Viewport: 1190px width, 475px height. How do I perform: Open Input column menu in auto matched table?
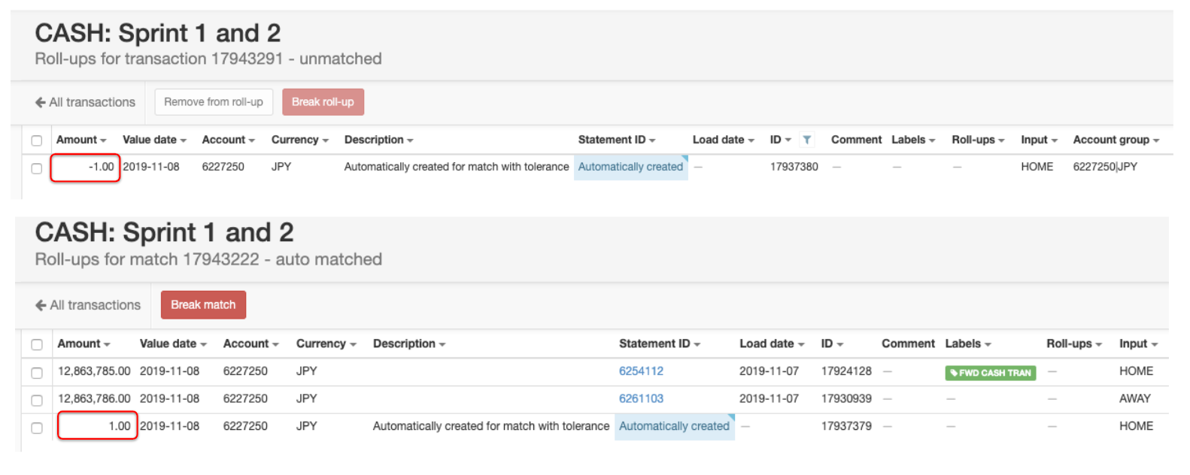pos(1138,343)
